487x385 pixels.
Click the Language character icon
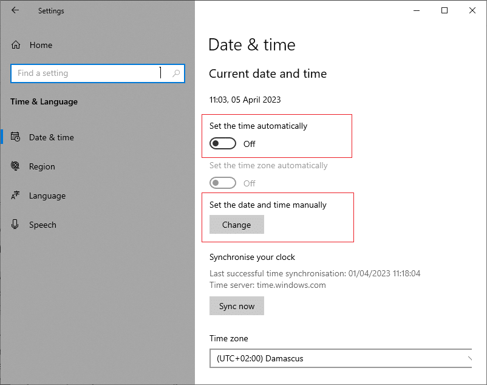[16, 196]
